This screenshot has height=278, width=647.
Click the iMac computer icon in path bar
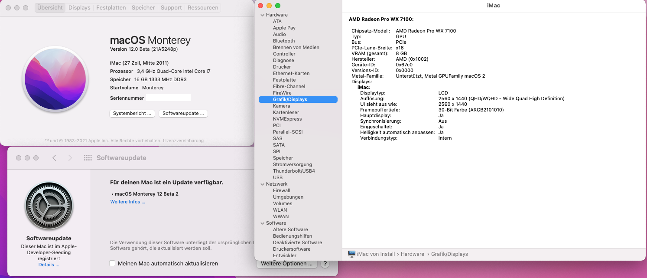[x=352, y=254]
